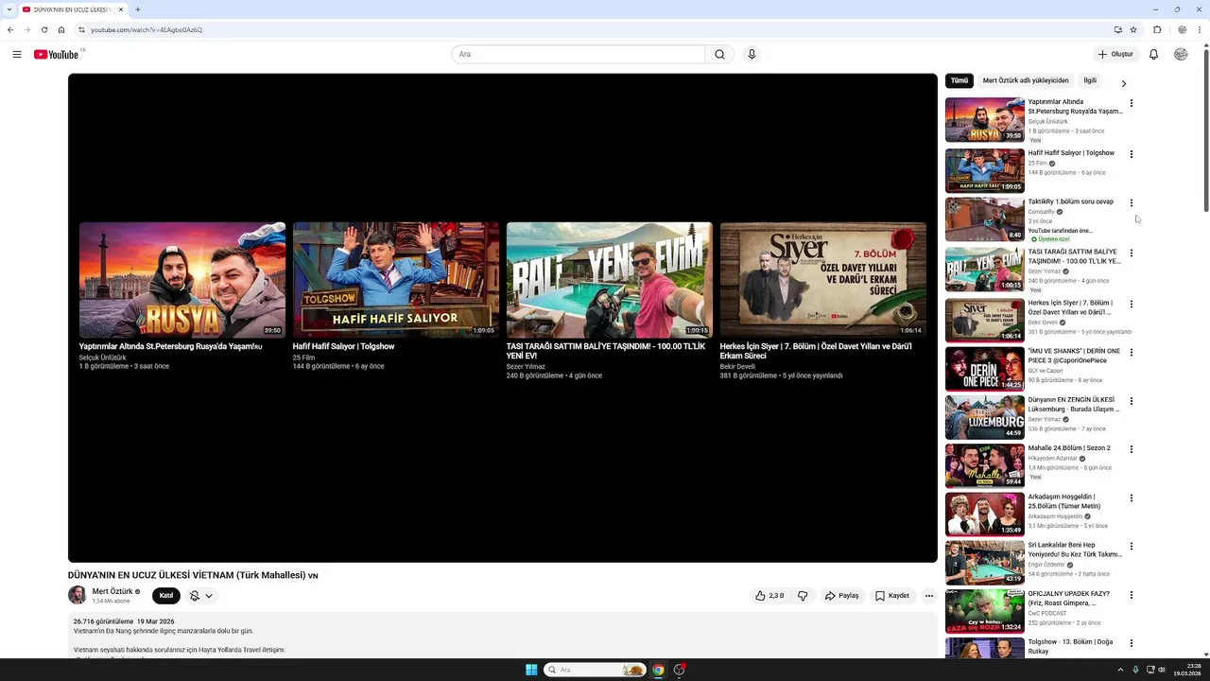Image resolution: width=1210 pixels, height=681 pixels.
Task: Click the Kaydet save button
Action: [x=892, y=596]
